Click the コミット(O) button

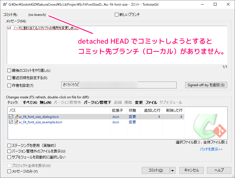pos(156,170)
